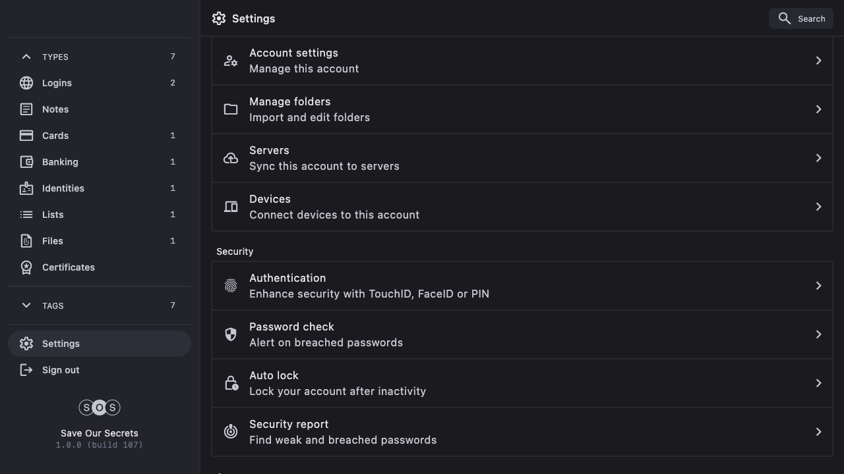Open Manage folders settings
The image size is (844, 474).
pyautogui.click(x=521, y=109)
